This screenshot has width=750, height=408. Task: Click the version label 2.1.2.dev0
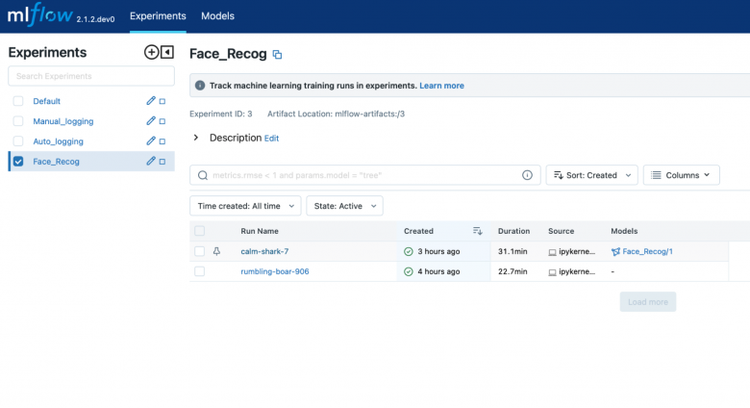tap(95, 19)
